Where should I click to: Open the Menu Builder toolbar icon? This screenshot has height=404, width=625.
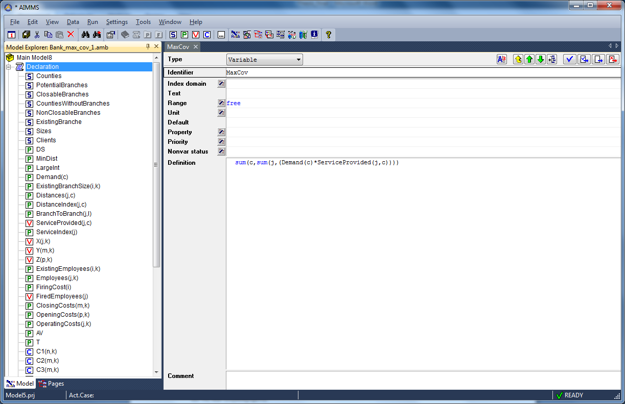[x=281, y=35]
